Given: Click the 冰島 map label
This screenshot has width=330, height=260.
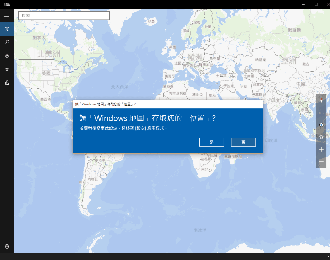Looking at the screenshot, I should point(151,21).
